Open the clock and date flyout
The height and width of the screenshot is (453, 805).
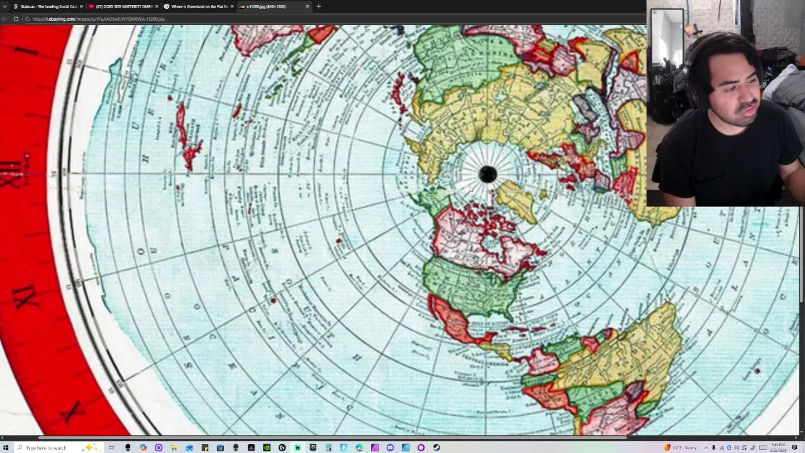point(778,447)
